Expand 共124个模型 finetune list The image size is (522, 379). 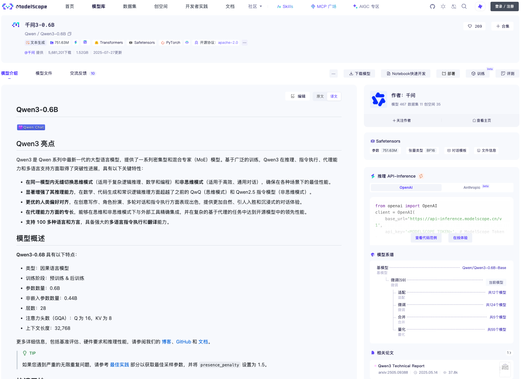point(496,305)
